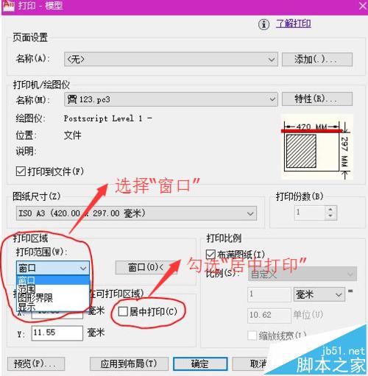Select 显示 in the dropdown list
This screenshot has width=368, height=376.
coord(53,307)
